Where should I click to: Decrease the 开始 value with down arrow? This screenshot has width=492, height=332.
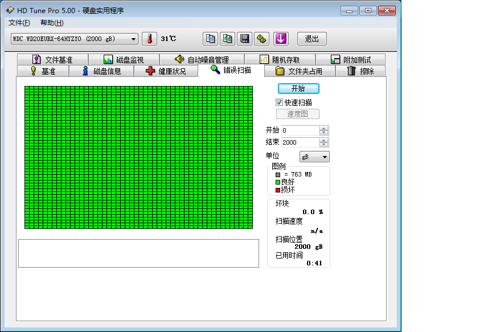coord(324,133)
